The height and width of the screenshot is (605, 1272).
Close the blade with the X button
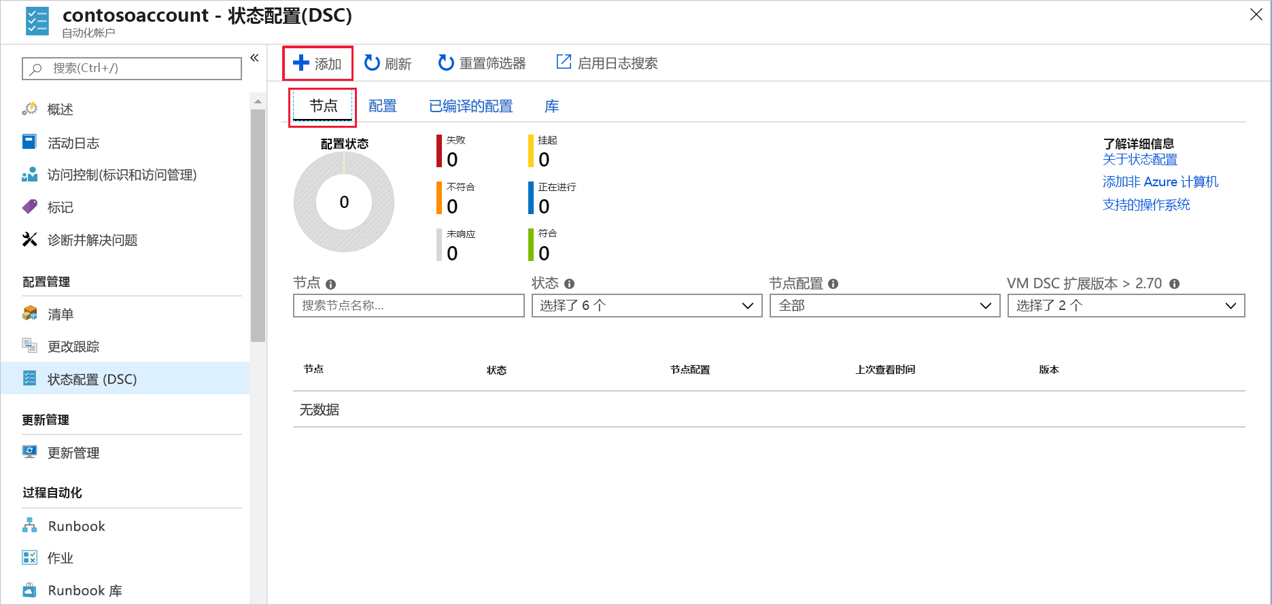pos(1256,14)
